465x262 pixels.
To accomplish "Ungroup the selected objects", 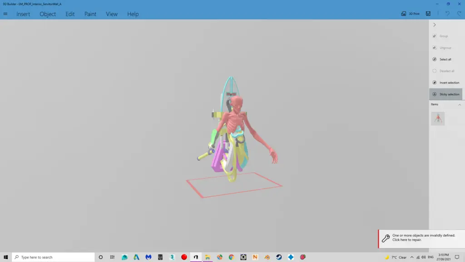I will pos(444,47).
